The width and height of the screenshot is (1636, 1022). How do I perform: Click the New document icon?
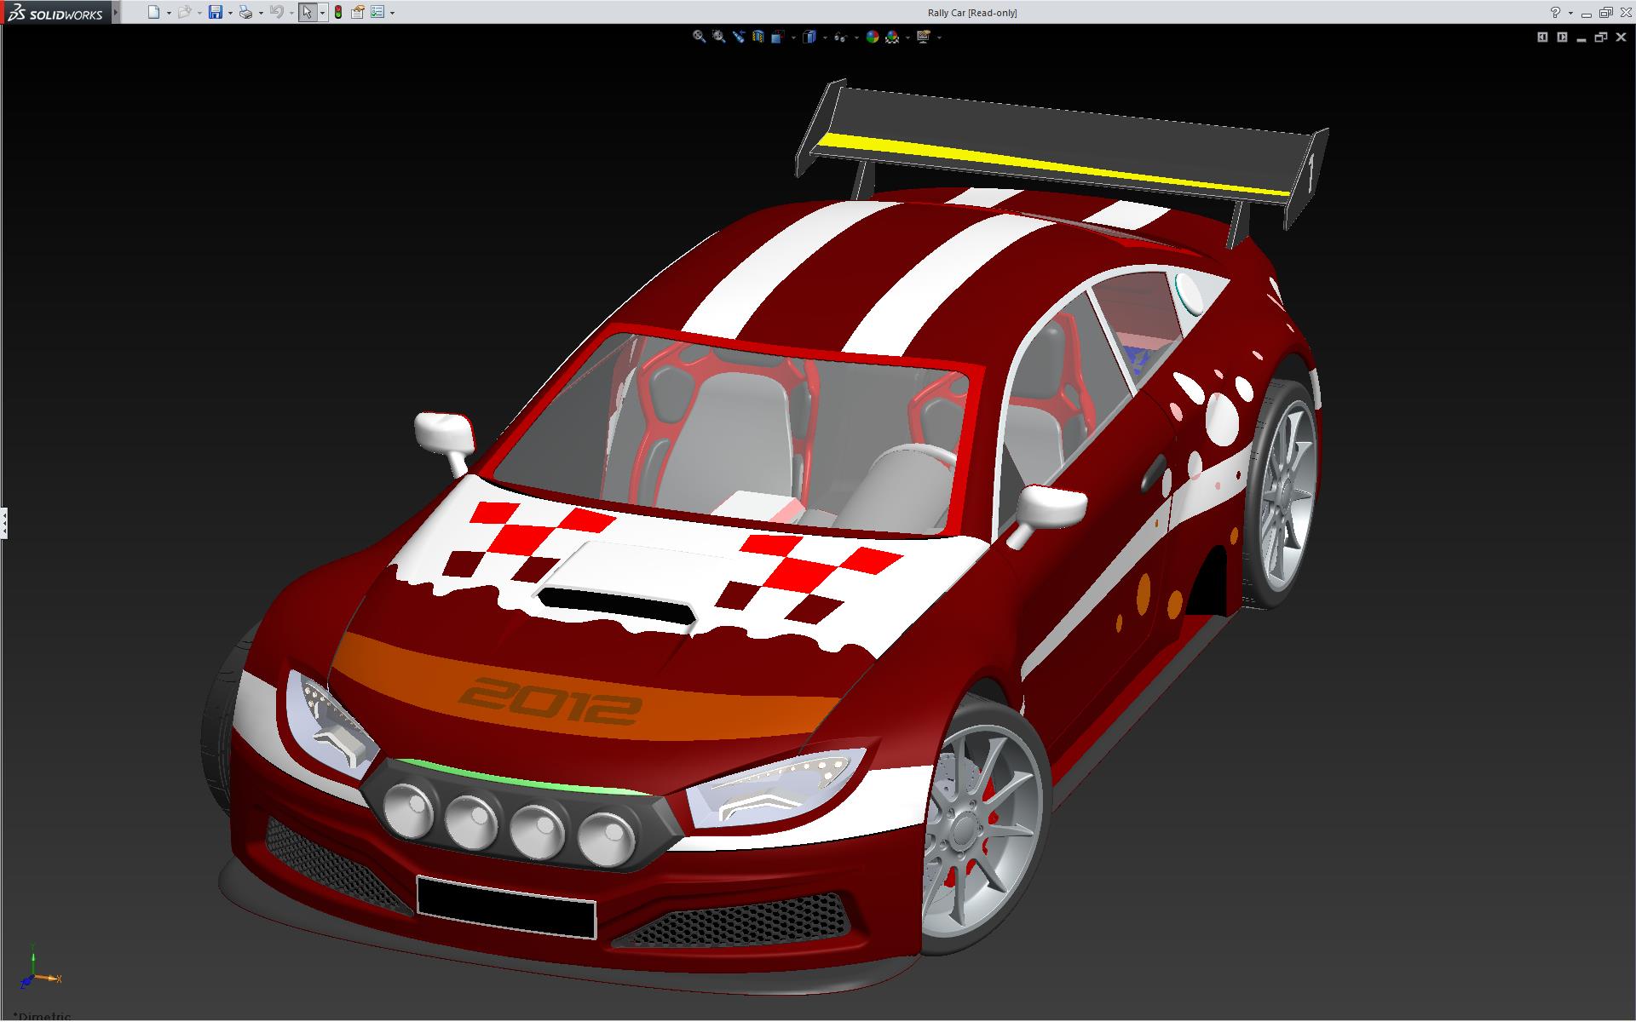click(x=153, y=12)
